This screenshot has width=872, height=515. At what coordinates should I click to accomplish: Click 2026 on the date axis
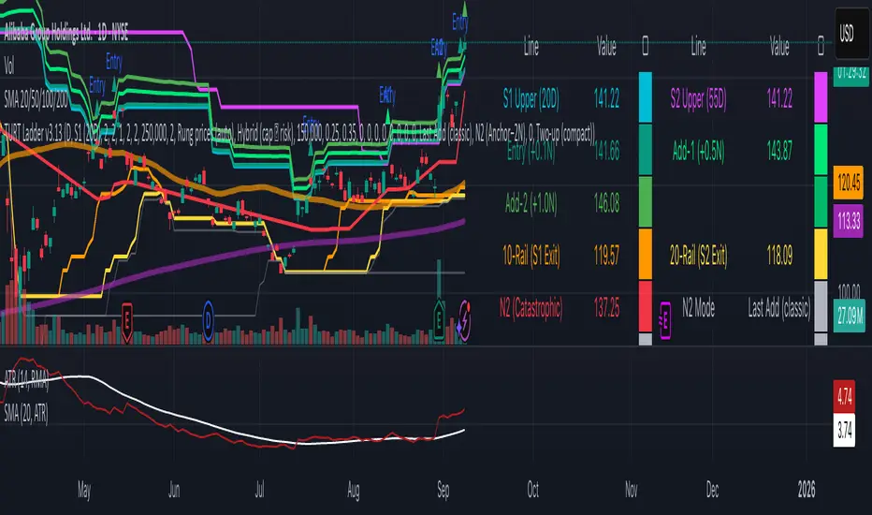(807, 490)
